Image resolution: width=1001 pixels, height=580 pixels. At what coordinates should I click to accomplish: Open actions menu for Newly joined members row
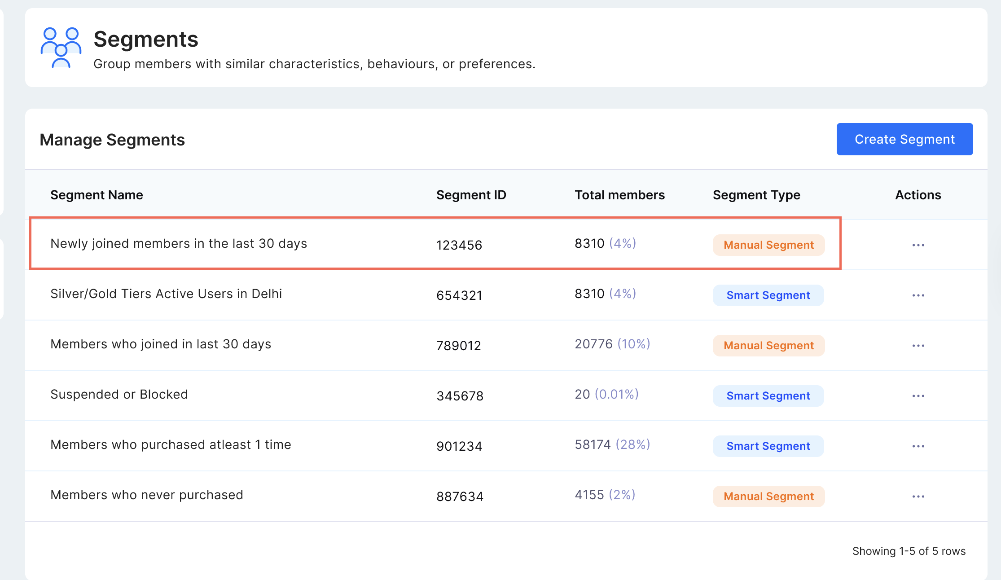(918, 245)
